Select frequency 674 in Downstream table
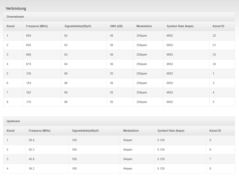Image resolution: width=239 pixels, height=179 pixels. (x=28, y=64)
